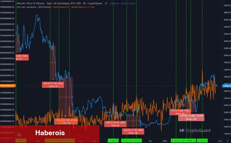Click the Dec label on the time axis

150,141
